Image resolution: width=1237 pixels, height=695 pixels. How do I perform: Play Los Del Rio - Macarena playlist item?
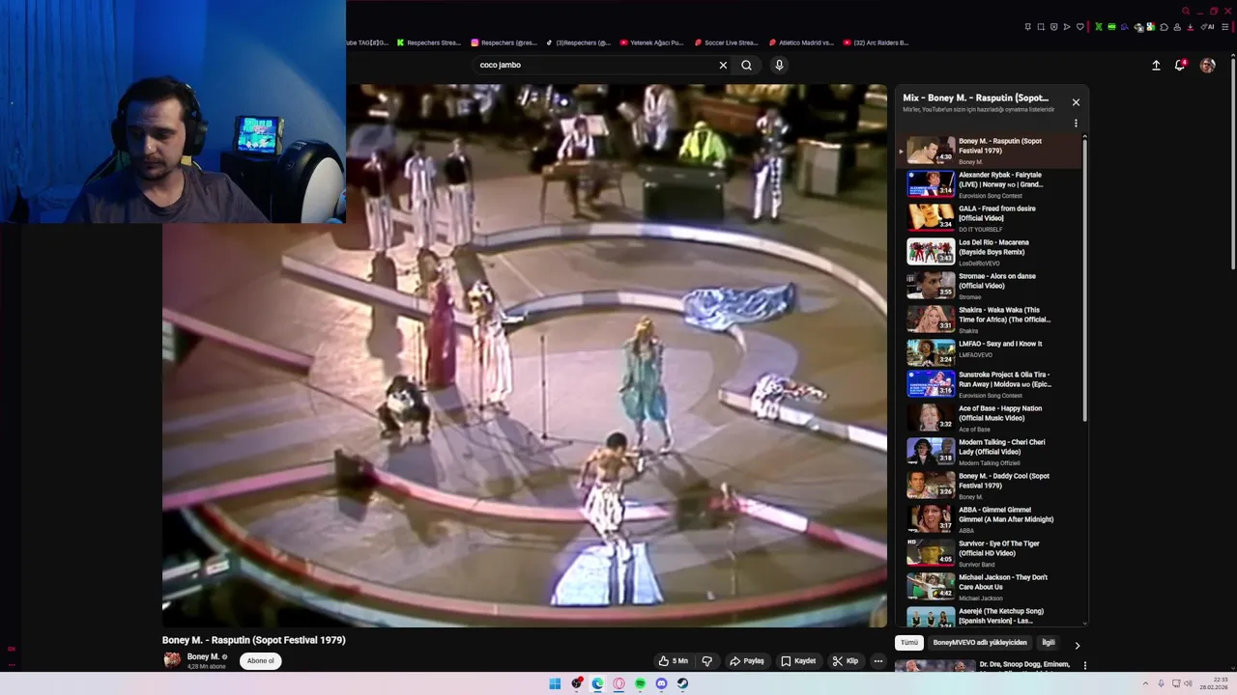pyautogui.click(x=990, y=252)
